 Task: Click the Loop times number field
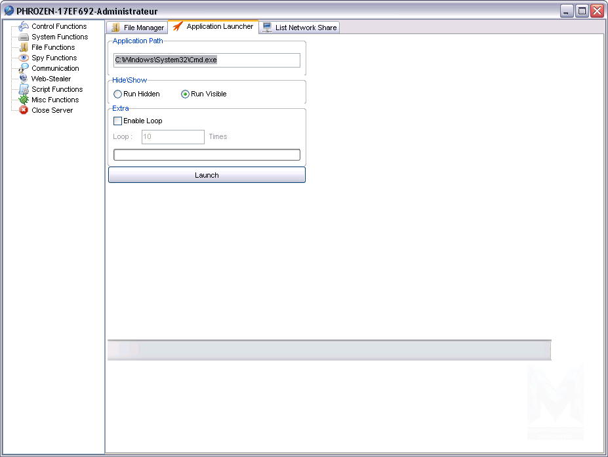pos(173,137)
